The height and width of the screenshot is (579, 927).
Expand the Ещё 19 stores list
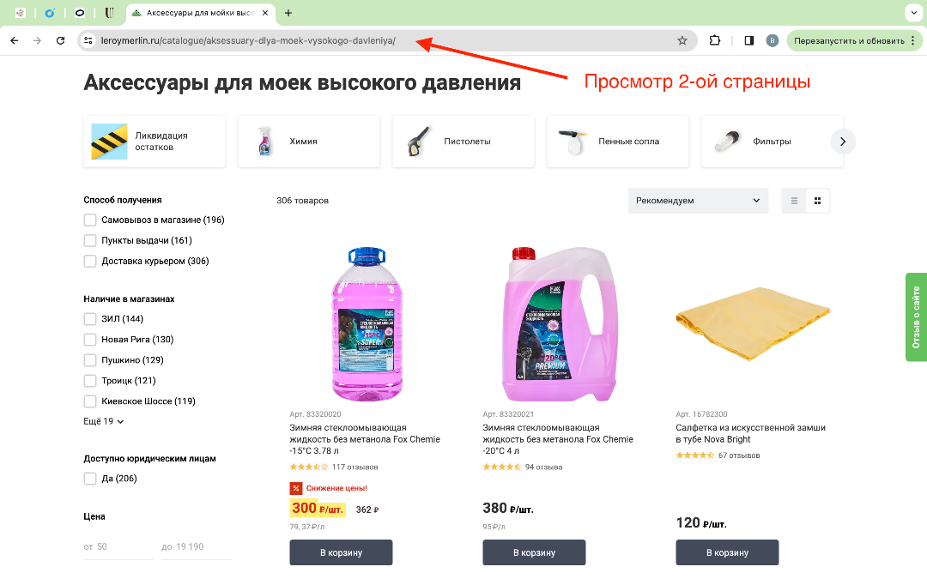coord(104,421)
